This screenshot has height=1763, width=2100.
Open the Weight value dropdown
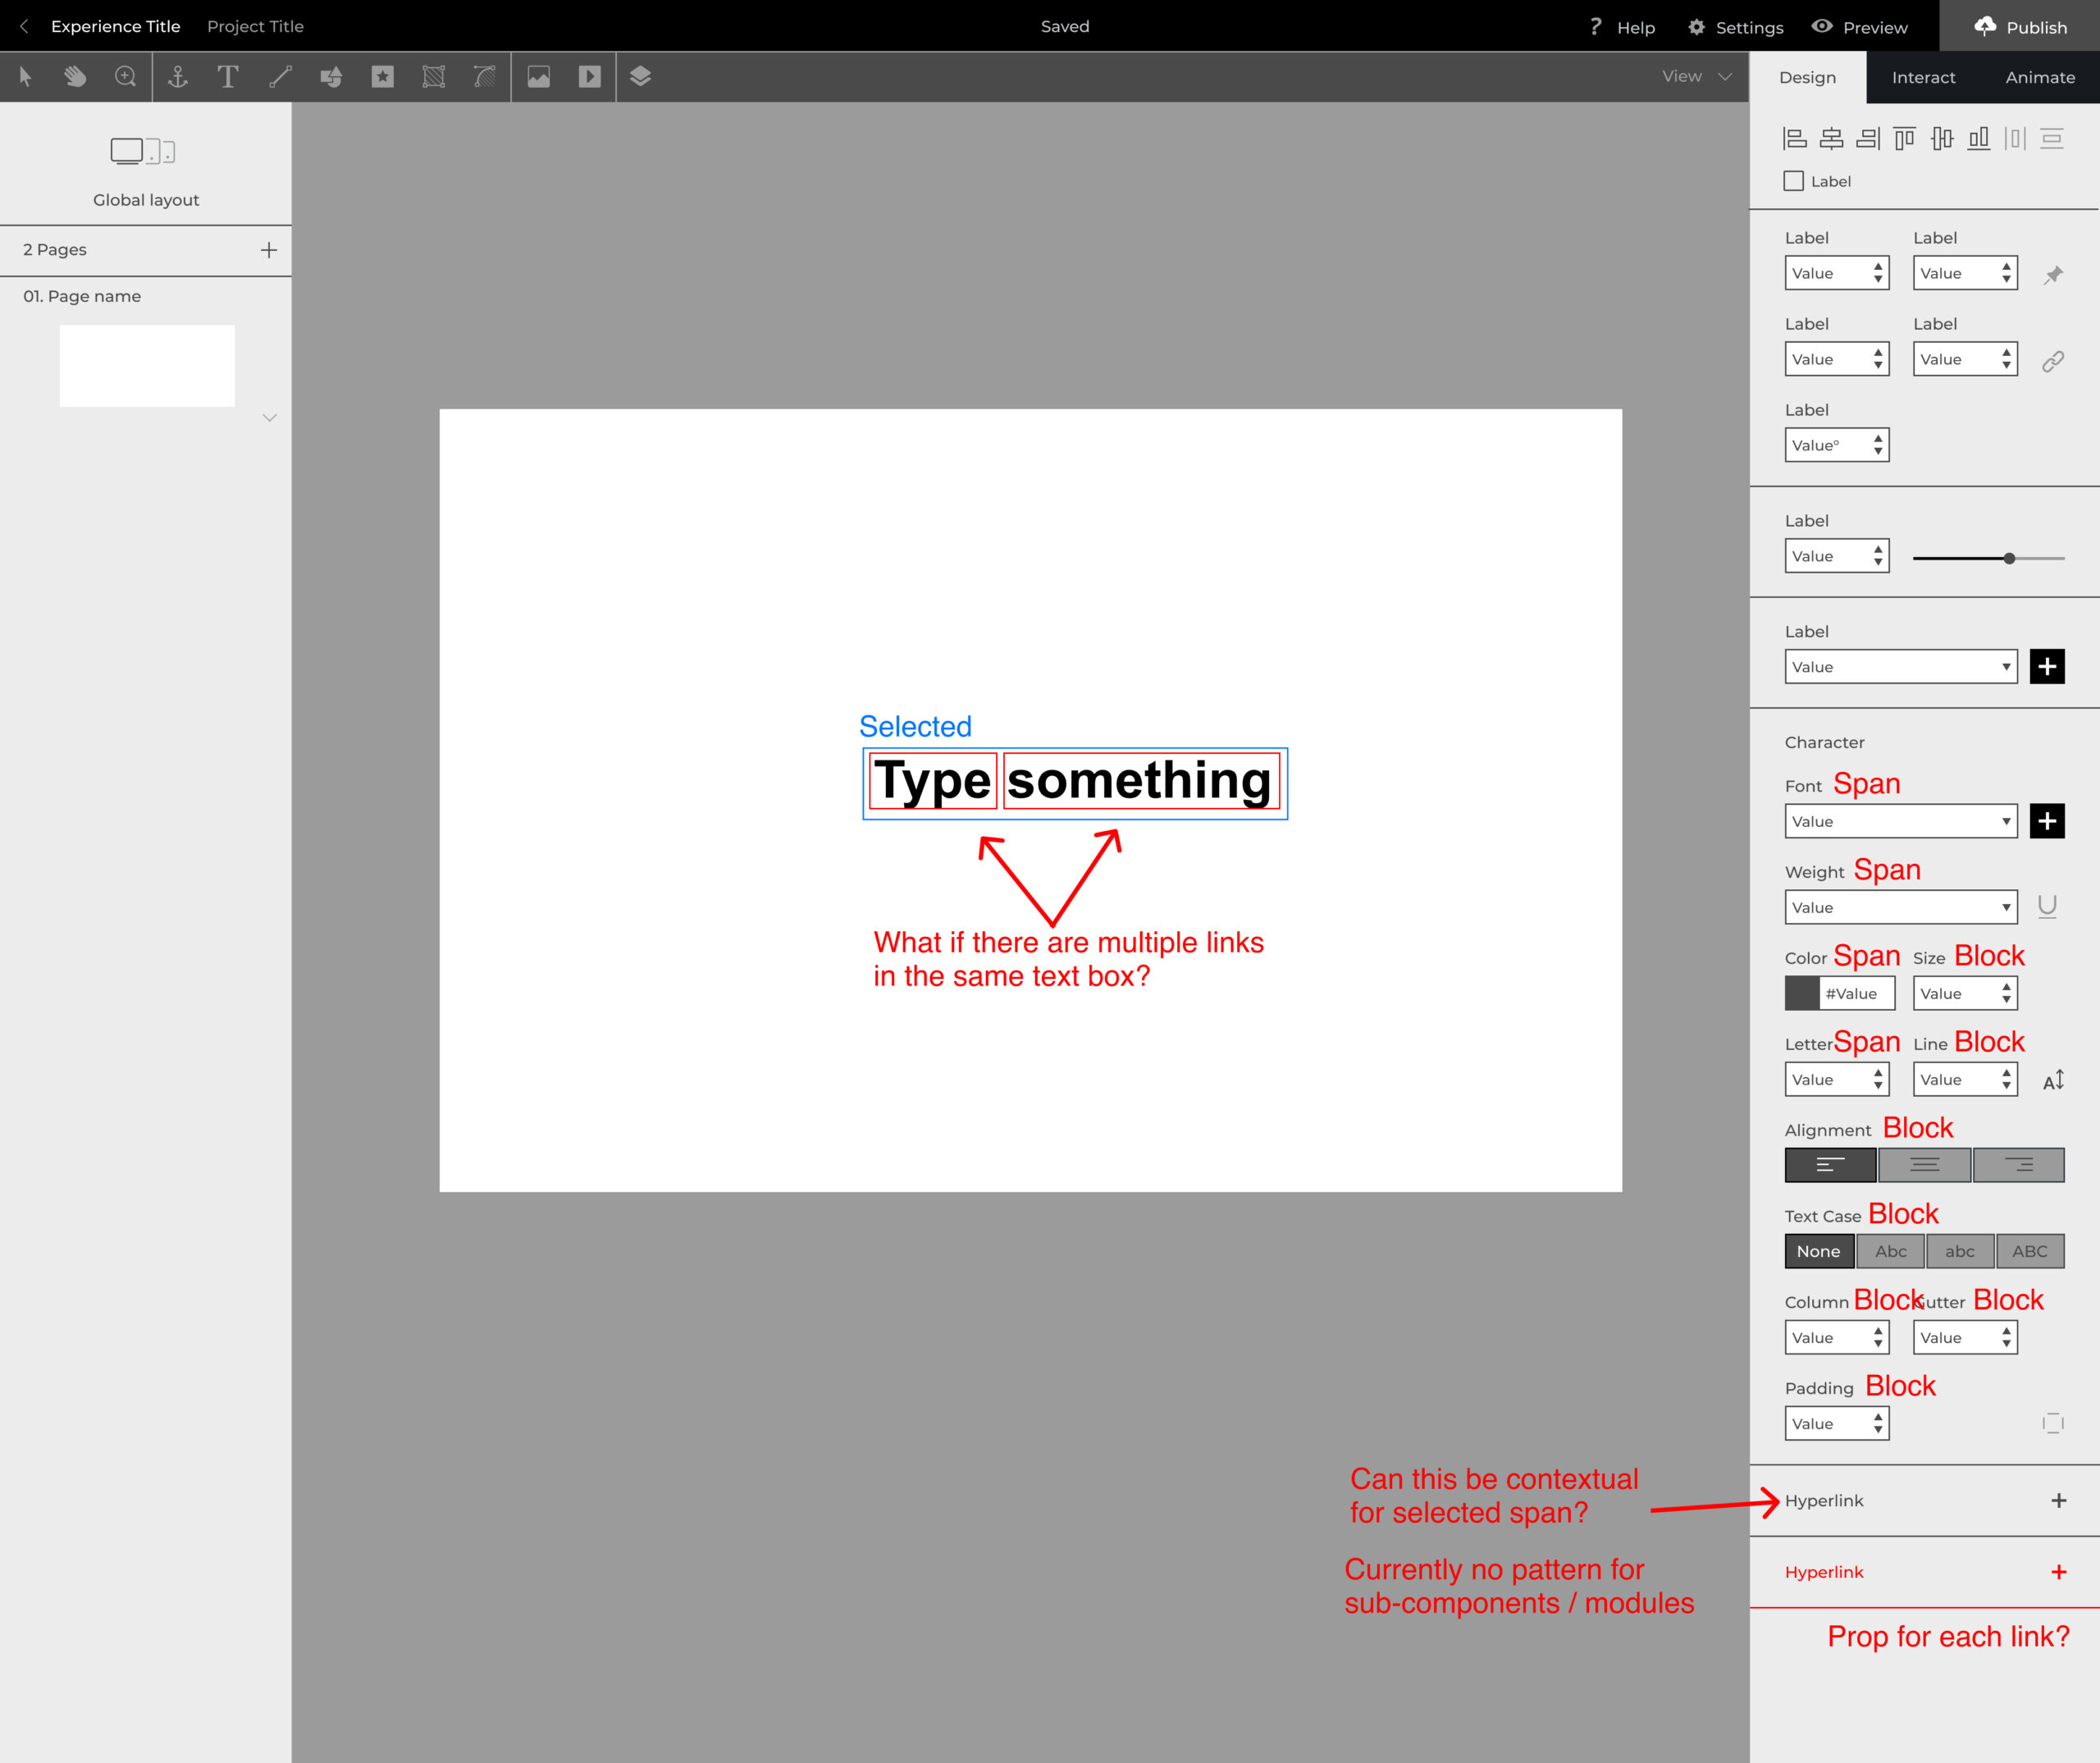(1901, 907)
